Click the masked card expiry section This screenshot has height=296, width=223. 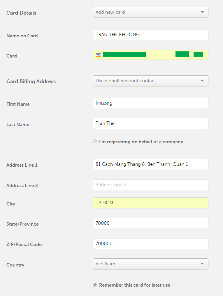coord(182,54)
